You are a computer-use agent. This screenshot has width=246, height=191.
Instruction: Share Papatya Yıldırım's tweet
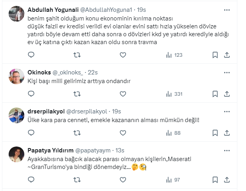226,180
